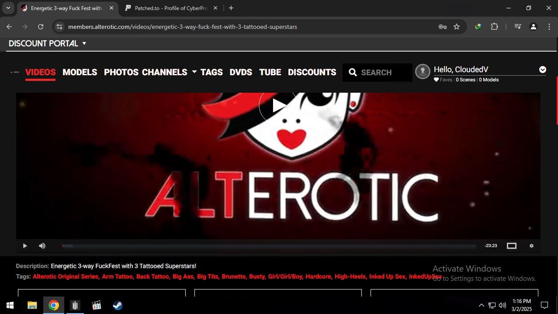Expand the user account dropdown chevron

pyautogui.click(x=542, y=70)
